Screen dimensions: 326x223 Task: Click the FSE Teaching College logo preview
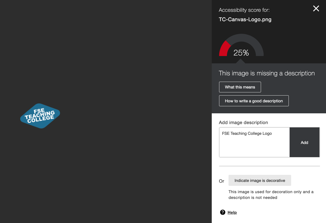click(40, 116)
